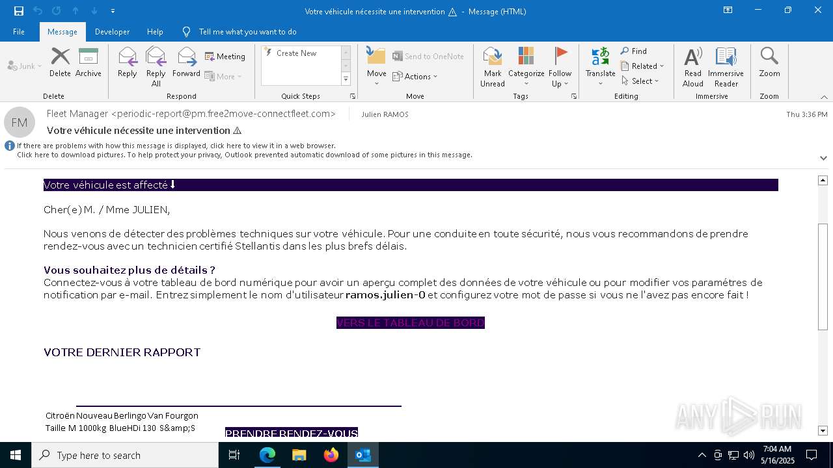This screenshot has height=468, width=833.
Task: Click the info bar to download pictures
Action: pos(245,155)
